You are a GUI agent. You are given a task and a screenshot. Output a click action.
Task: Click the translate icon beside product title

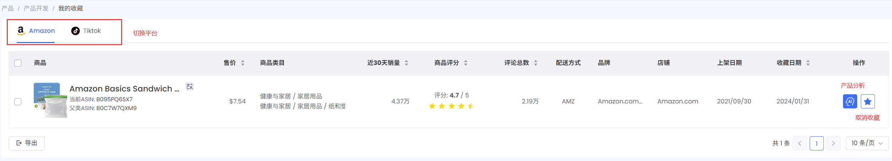(190, 87)
